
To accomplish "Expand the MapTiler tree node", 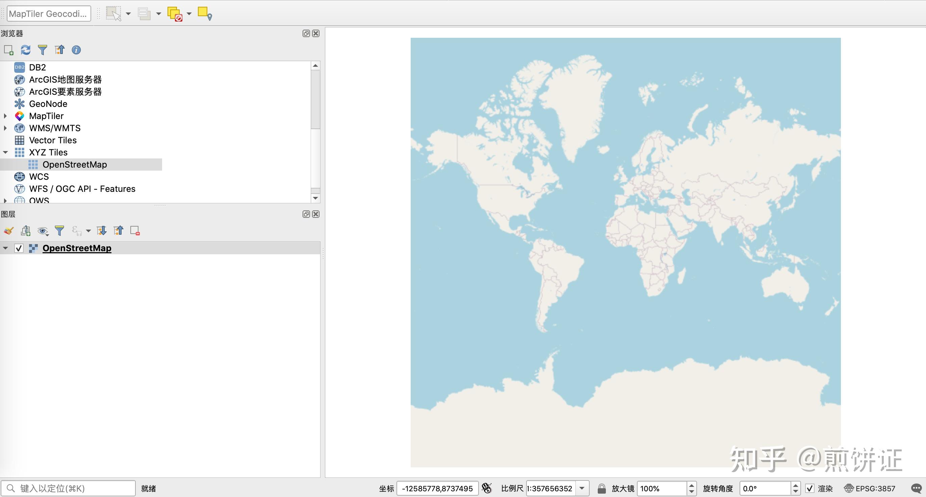I will (5, 116).
